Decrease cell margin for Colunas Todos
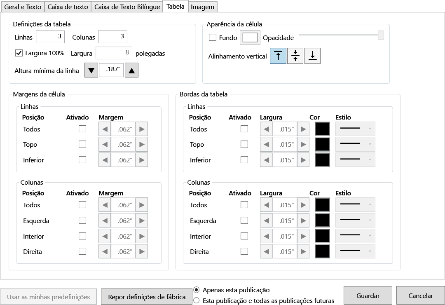This screenshot has height=305, width=445. point(105,205)
